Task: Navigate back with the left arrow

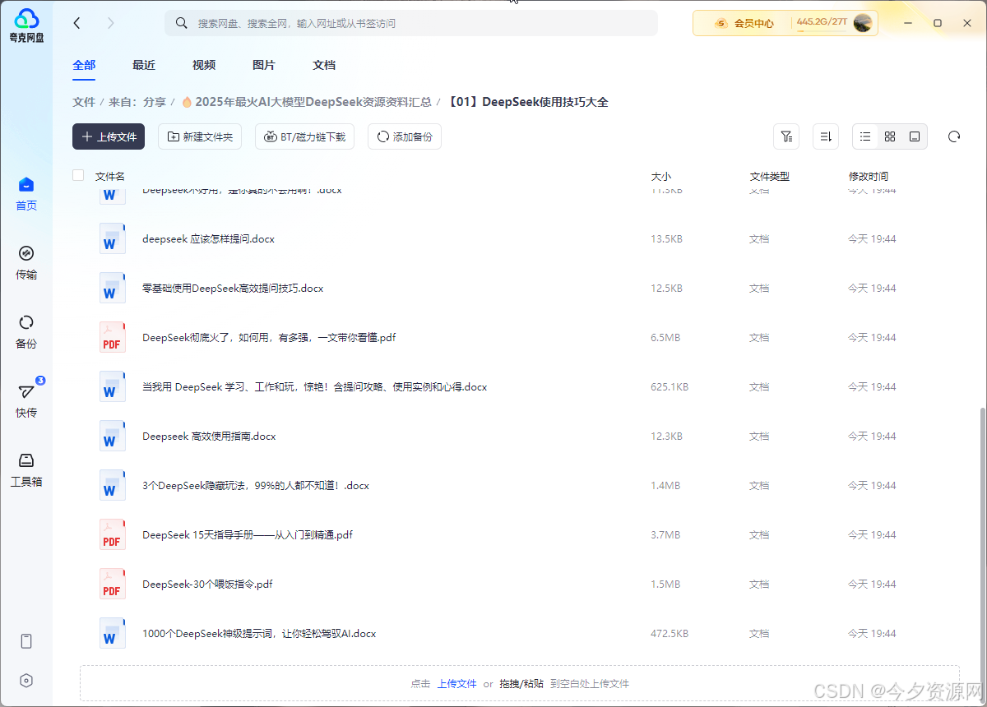Action: [77, 23]
